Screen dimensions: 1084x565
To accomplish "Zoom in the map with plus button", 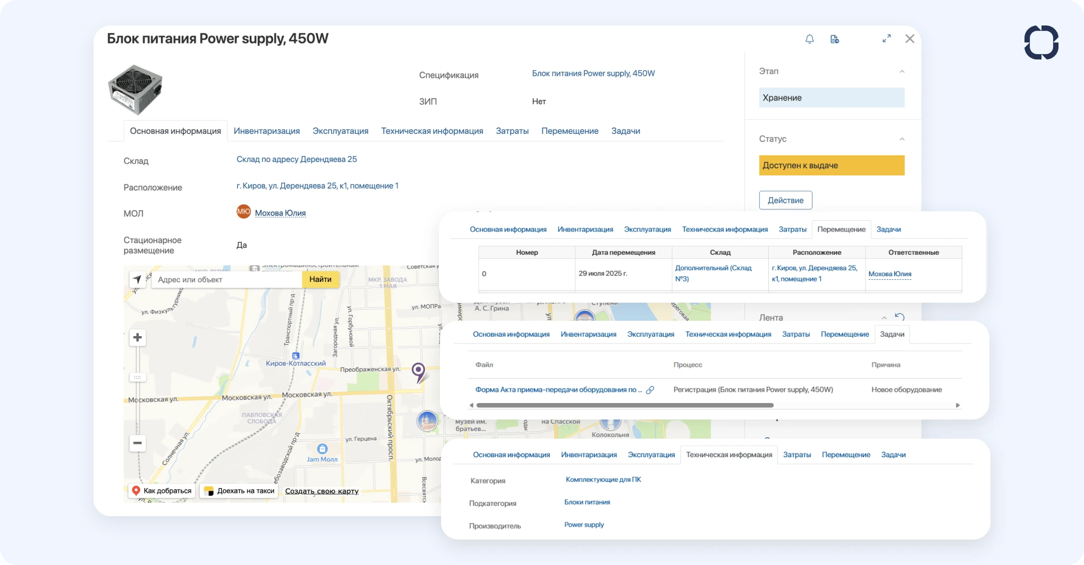I will (x=138, y=338).
